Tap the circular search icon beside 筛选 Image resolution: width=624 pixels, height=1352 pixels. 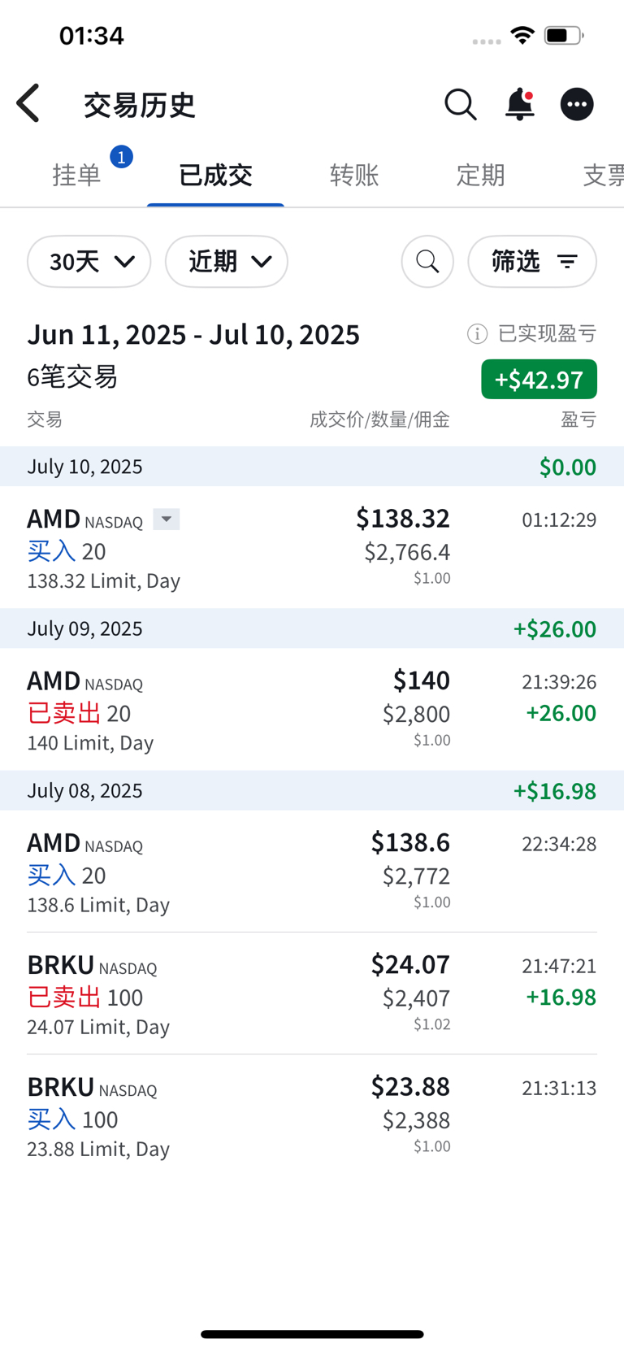427,262
